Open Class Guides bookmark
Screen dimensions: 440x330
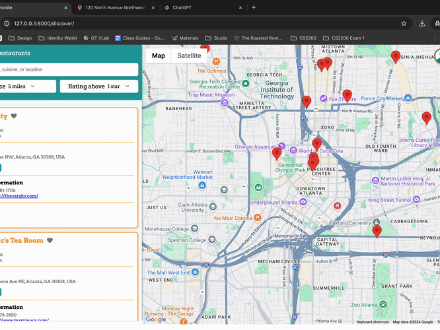point(139,38)
